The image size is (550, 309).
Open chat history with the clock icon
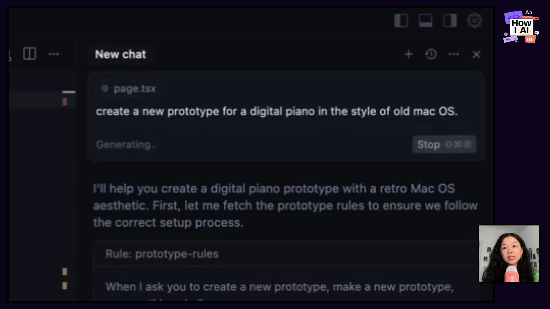tap(431, 54)
